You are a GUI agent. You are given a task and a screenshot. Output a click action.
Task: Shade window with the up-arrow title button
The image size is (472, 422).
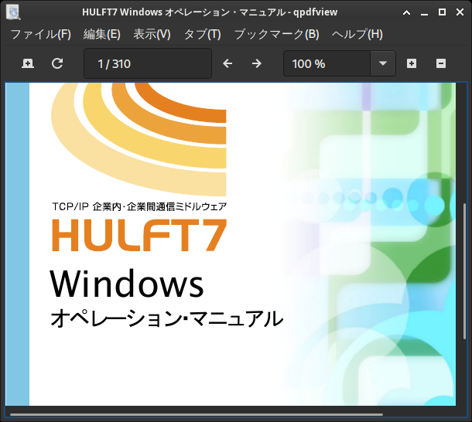[x=407, y=12]
